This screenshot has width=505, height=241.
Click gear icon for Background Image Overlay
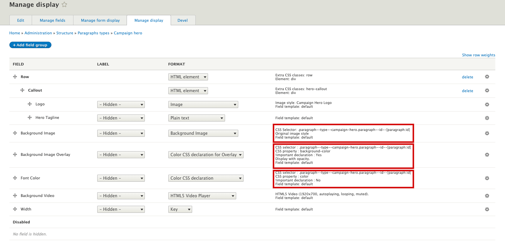[x=487, y=155]
